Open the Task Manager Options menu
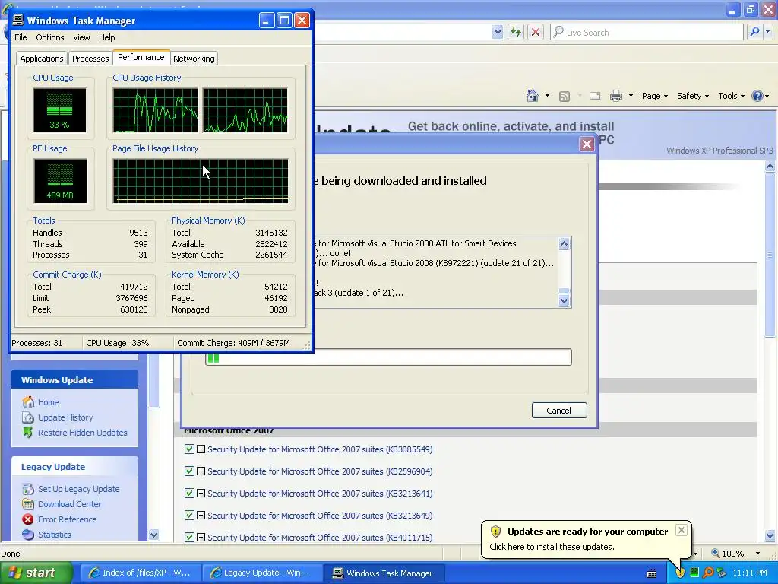Viewport: 778px width, 584px height. (x=49, y=37)
